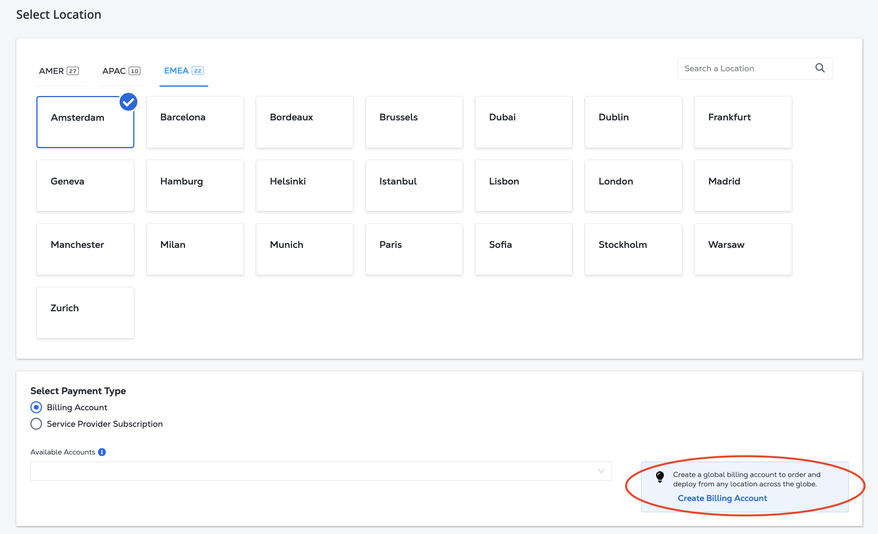Screen dimensions: 878x534
Task: Select the Dubai location
Action: [x=523, y=122]
